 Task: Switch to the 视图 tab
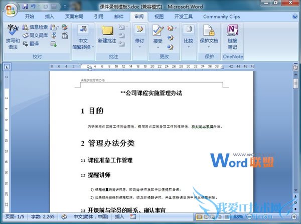tap(159, 16)
